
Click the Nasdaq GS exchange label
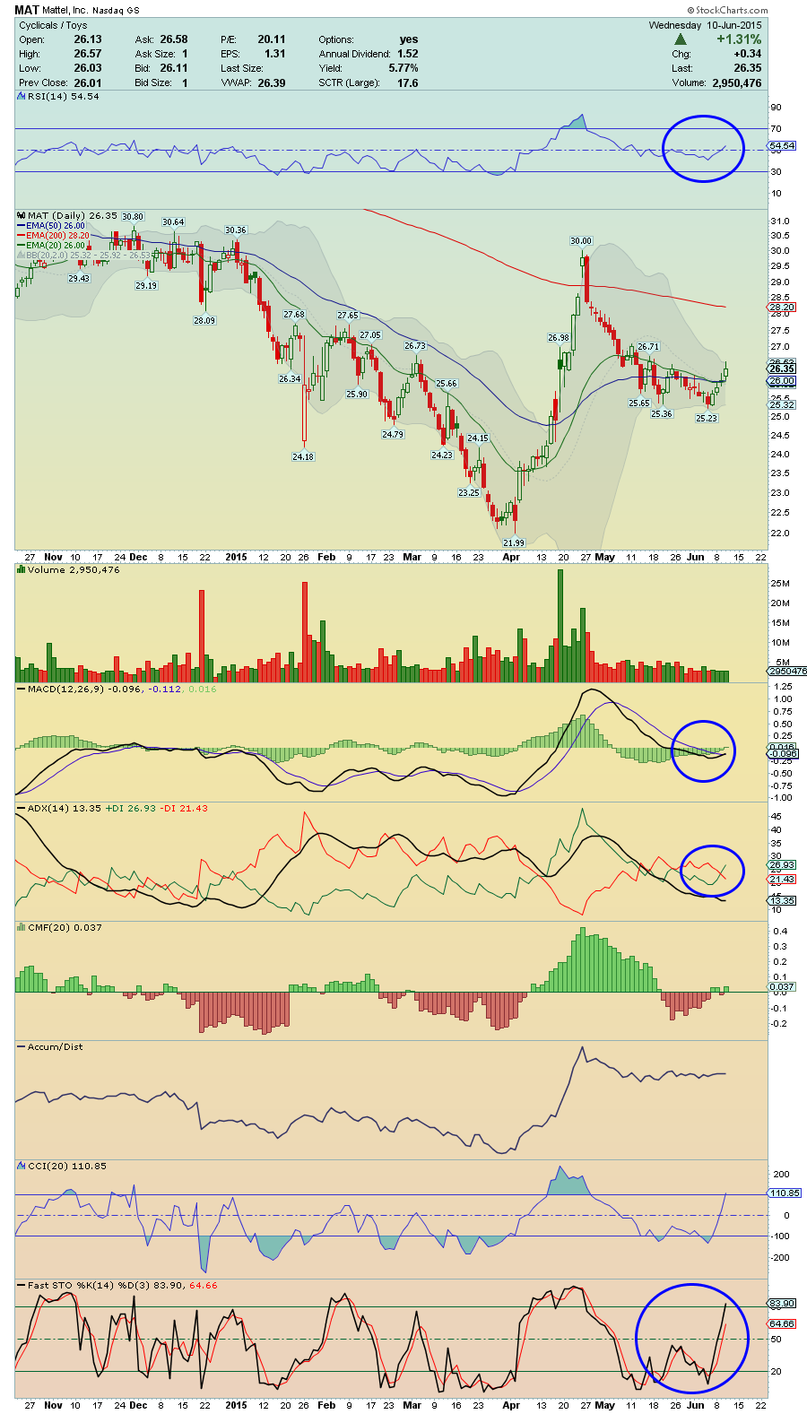coord(116,11)
